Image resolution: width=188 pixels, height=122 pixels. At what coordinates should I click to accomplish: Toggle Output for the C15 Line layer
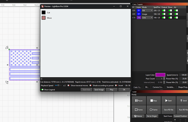click(164, 18)
